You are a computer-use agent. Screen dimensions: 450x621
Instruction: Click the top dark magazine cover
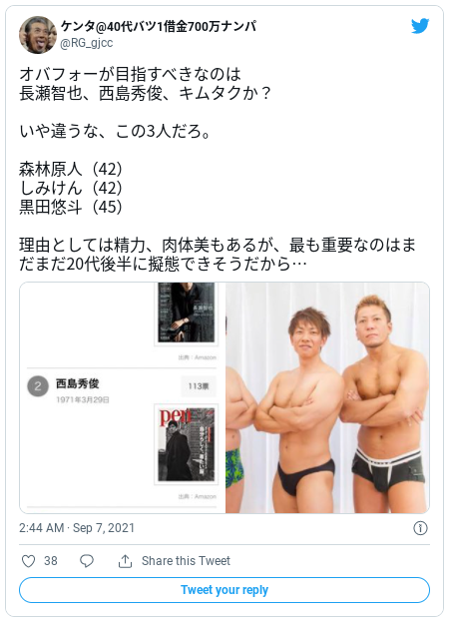[x=186, y=312]
